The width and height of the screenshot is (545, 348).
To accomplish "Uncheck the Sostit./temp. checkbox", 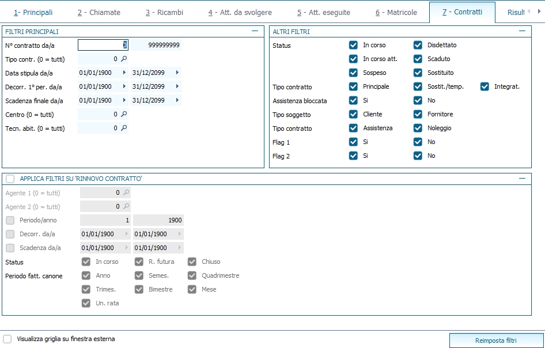I will pyautogui.click(x=418, y=86).
